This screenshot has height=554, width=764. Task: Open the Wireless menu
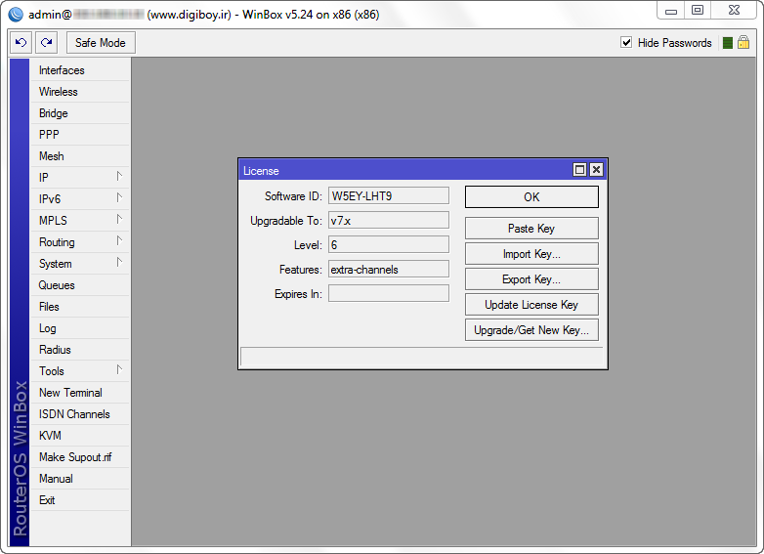80,92
